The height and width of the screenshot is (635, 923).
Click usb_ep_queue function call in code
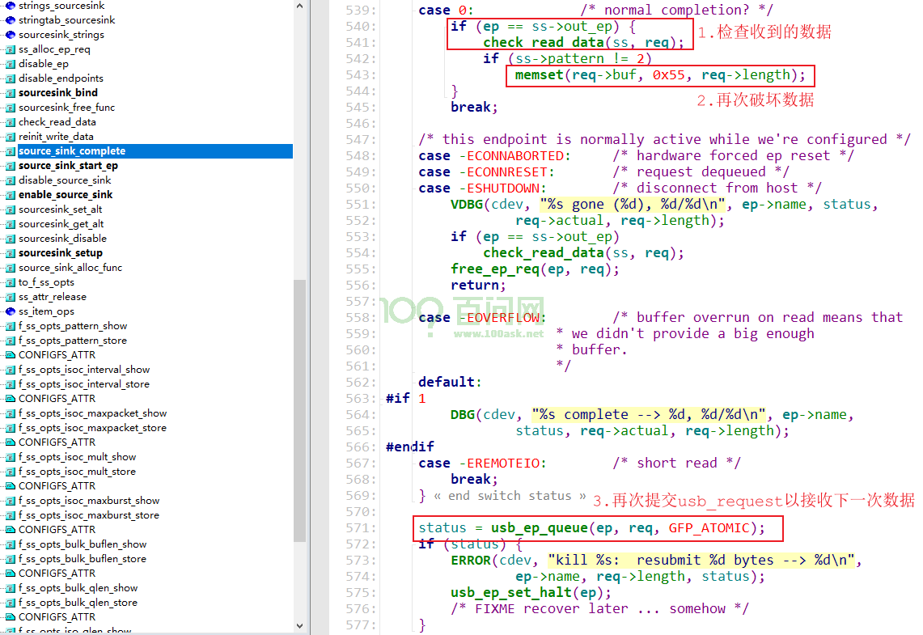coord(540,528)
